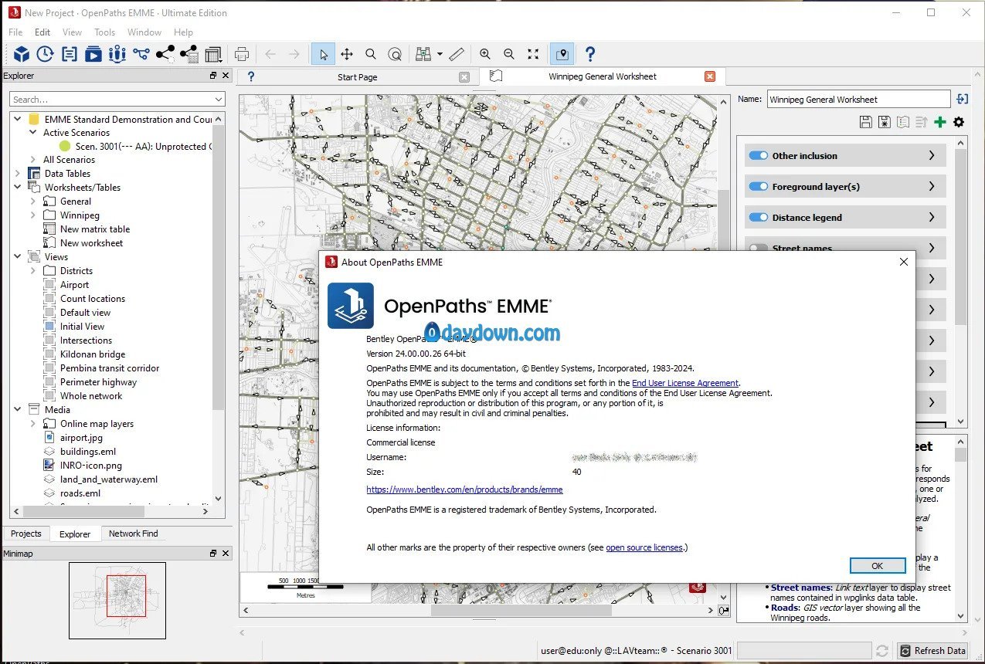Expand the Districts folder arrow

click(32, 271)
